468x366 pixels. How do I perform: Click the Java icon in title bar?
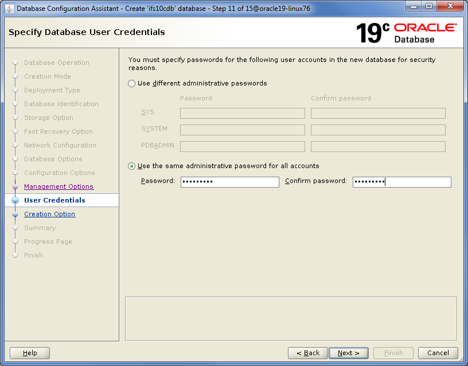pyautogui.click(x=9, y=9)
